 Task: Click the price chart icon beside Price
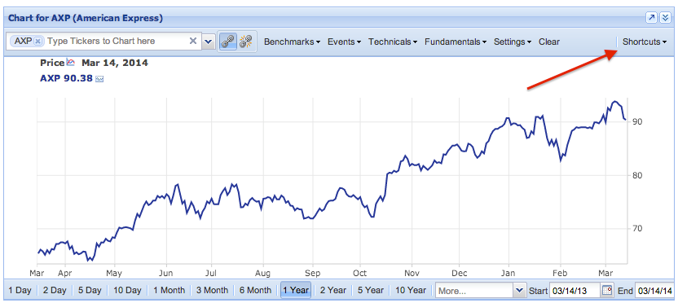[70, 63]
